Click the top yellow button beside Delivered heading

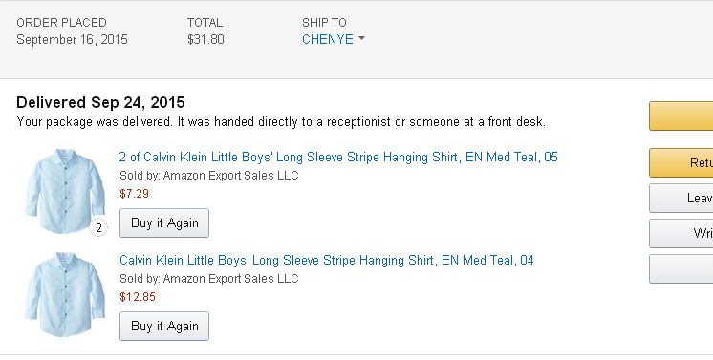[x=681, y=116]
